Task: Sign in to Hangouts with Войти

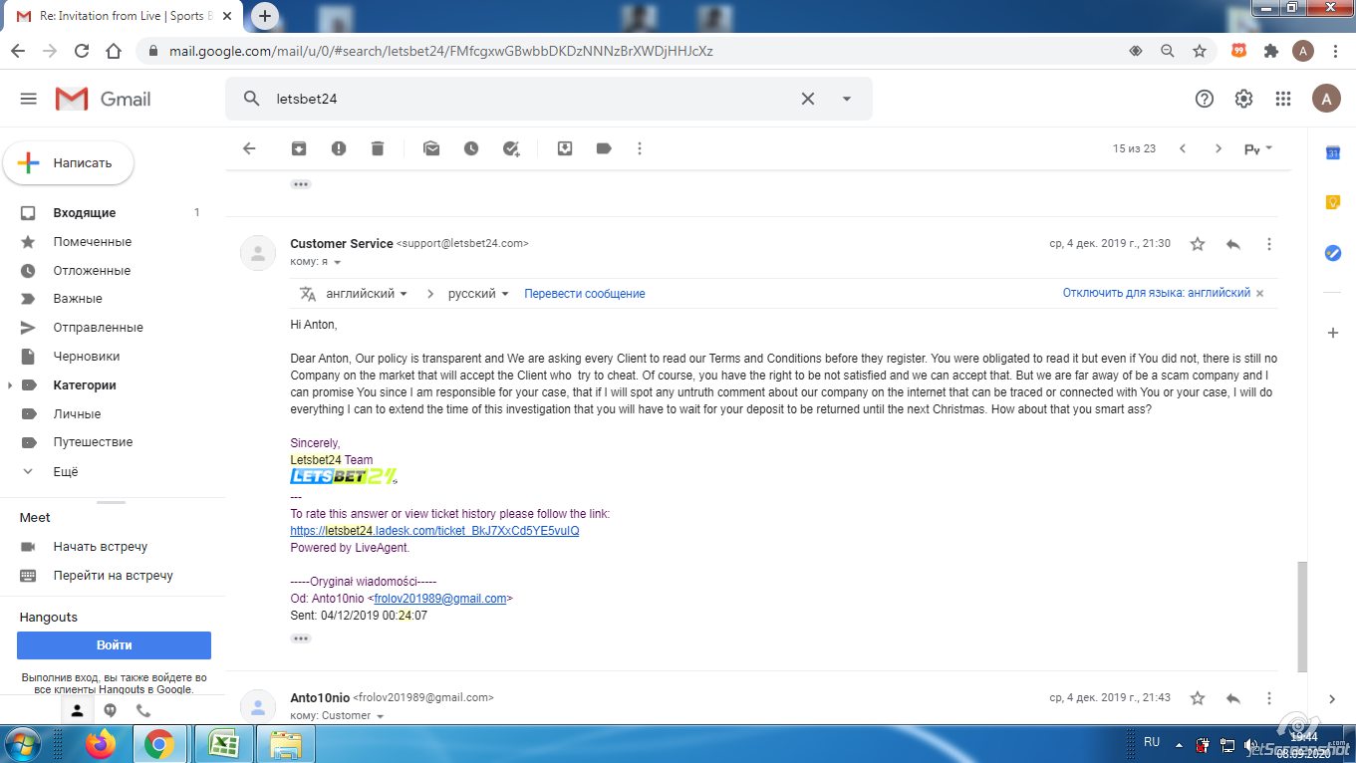Action: tap(114, 645)
